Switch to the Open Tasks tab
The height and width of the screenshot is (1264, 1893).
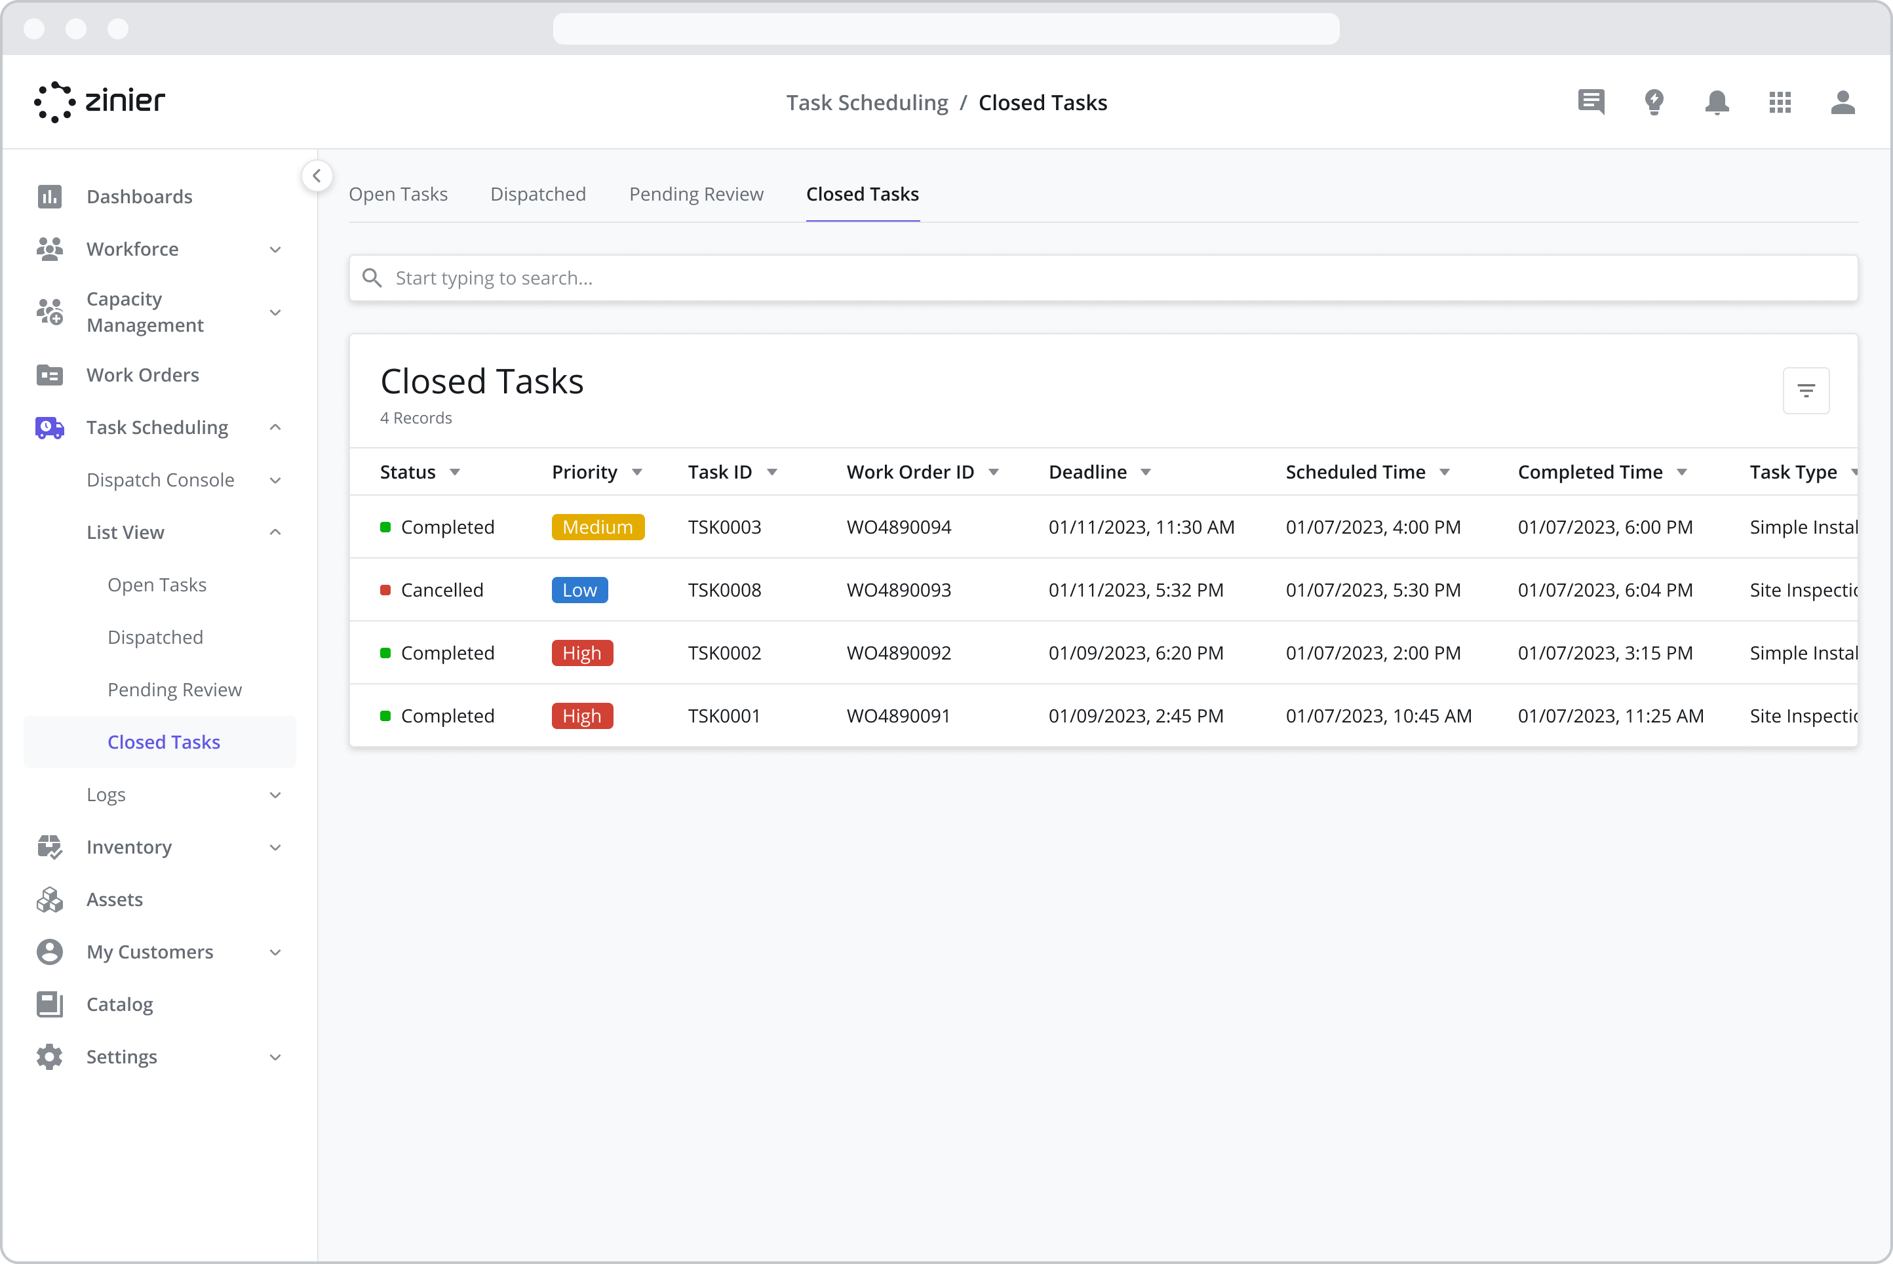point(398,194)
